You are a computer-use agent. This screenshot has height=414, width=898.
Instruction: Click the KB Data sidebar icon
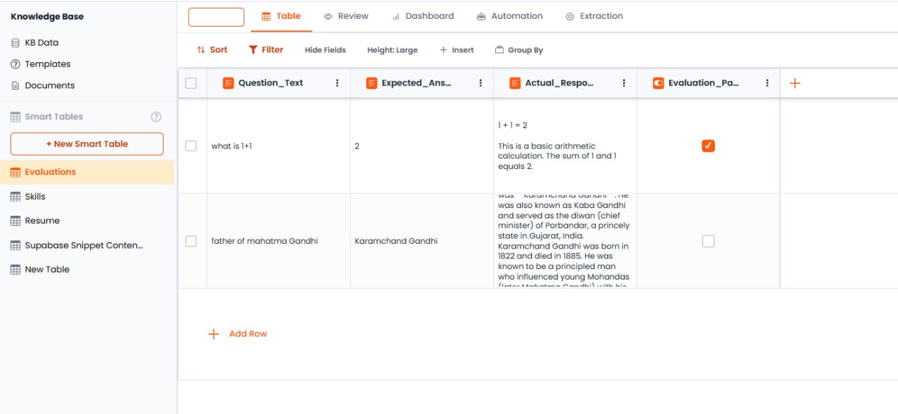pos(14,42)
